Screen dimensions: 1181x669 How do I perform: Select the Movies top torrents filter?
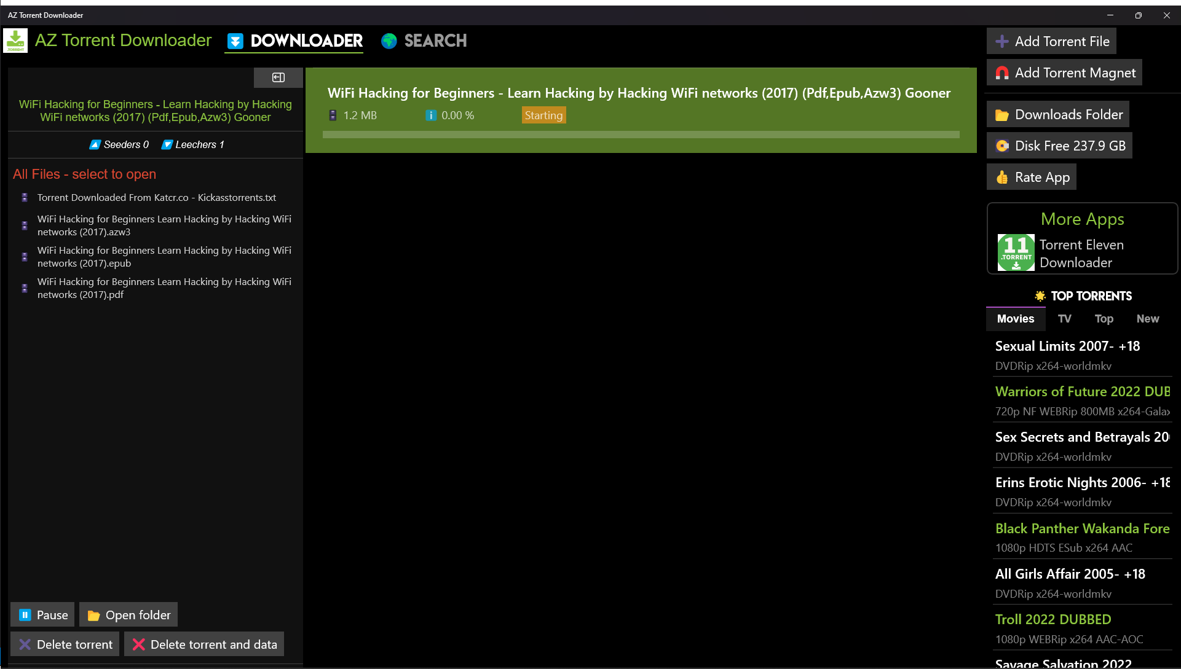coord(1015,318)
